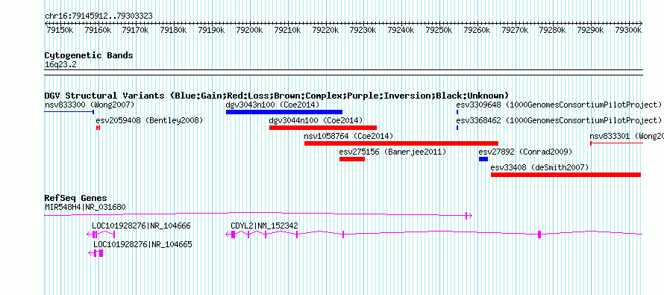Select the tiny red esv2059408 marker
Screen dimensions: 664x295
click(98, 128)
